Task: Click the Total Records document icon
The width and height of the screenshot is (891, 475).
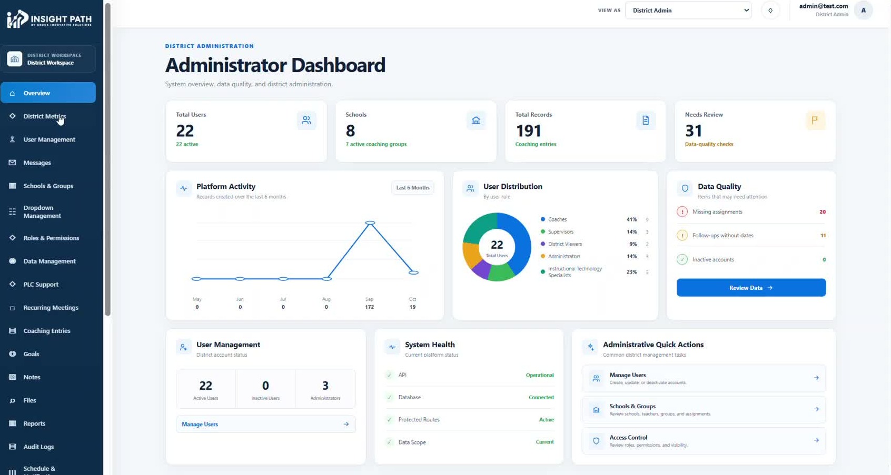Action: [646, 120]
